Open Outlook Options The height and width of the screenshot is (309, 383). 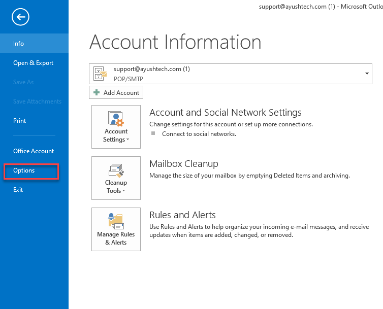[x=24, y=170]
